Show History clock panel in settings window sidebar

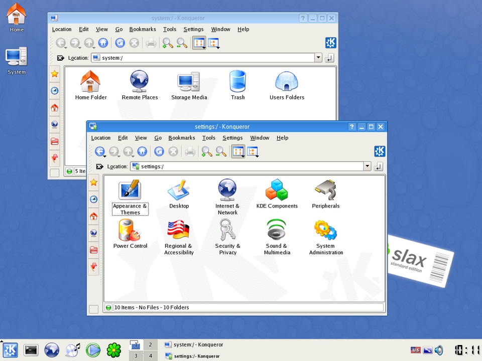[94, 200]
